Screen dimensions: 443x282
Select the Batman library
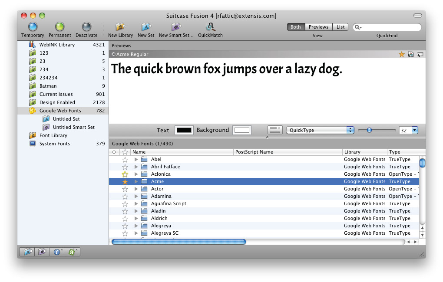click(x=63, y=86)
